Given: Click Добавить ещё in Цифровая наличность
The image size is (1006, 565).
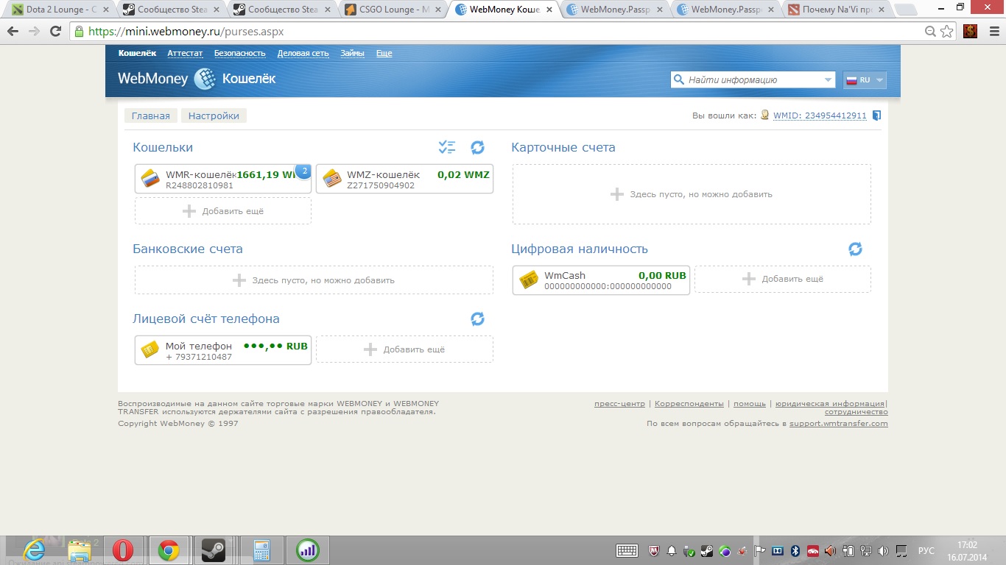Looking at the screenshot, I should pyautogui.click(x=783, y=279).
